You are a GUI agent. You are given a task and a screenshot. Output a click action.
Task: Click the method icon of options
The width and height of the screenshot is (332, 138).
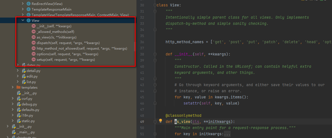(33, 54)
